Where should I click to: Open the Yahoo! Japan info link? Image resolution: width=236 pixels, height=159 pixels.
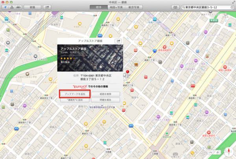[90, 87]
